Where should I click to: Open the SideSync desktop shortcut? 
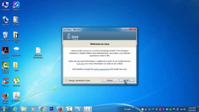tap(16, 6)
